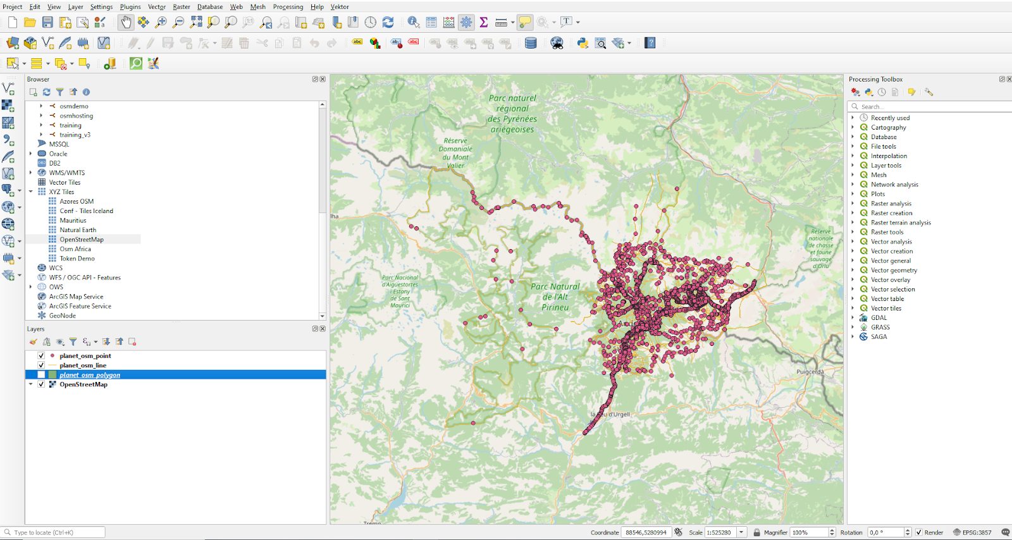Filter the layer legend with funnel icon
This screenshot has width=1012, height=540.
click(73, 342)
